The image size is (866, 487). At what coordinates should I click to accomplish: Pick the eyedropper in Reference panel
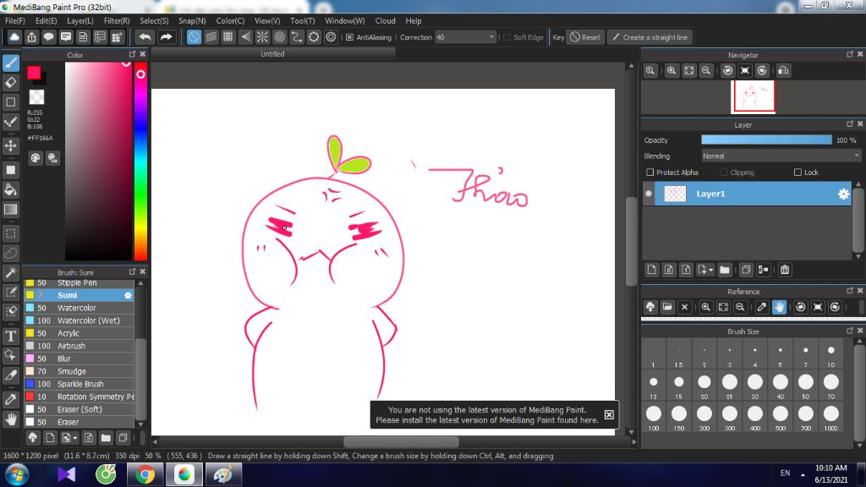click(x=762, y=307)
